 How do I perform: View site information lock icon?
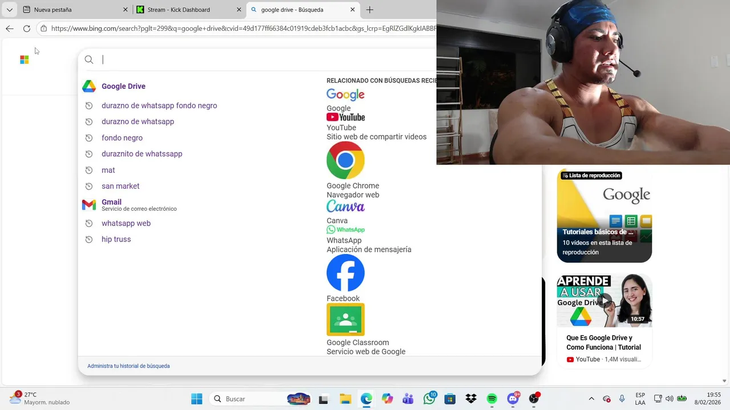tap(44, 28)
